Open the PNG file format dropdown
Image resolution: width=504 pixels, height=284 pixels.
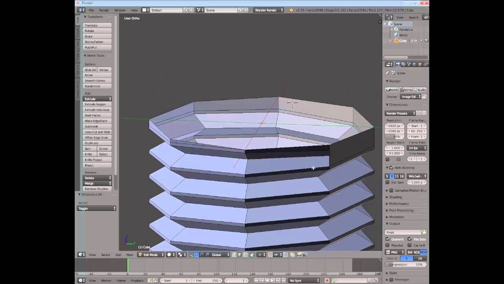395,252
